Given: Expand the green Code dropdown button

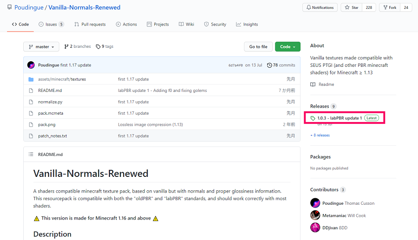Looking at the screenshot, I should [287, 46].
